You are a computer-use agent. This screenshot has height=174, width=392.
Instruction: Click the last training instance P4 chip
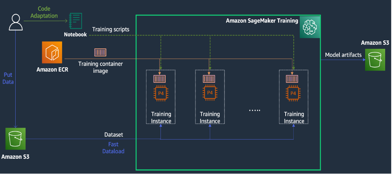pyautogui.click(x=294, y=93)
